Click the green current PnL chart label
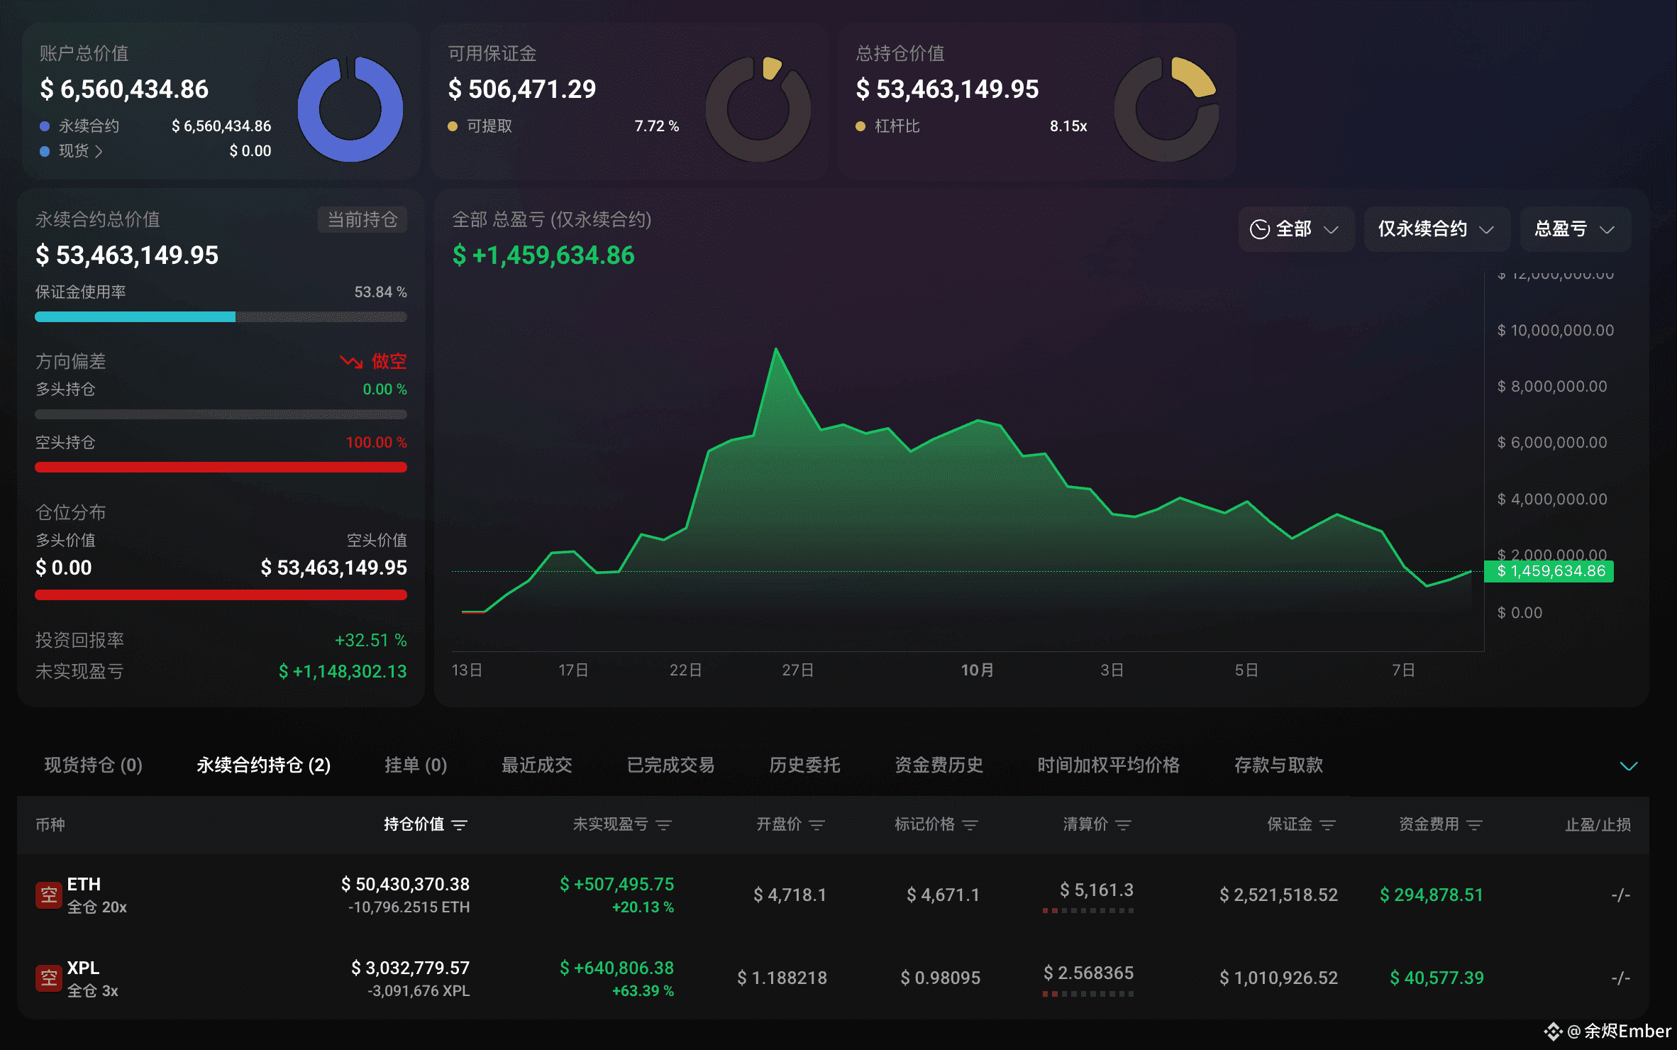Image resolution: width=1677 pixels, height=1050 pixels. tap(1549, 571)
